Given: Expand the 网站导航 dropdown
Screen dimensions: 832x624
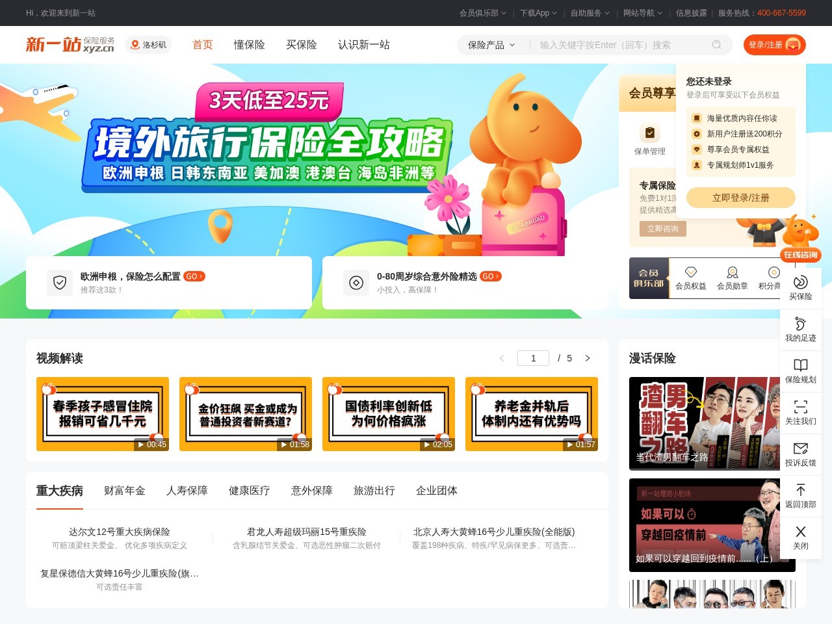Looking at the screenshot, I should point(642,13).
